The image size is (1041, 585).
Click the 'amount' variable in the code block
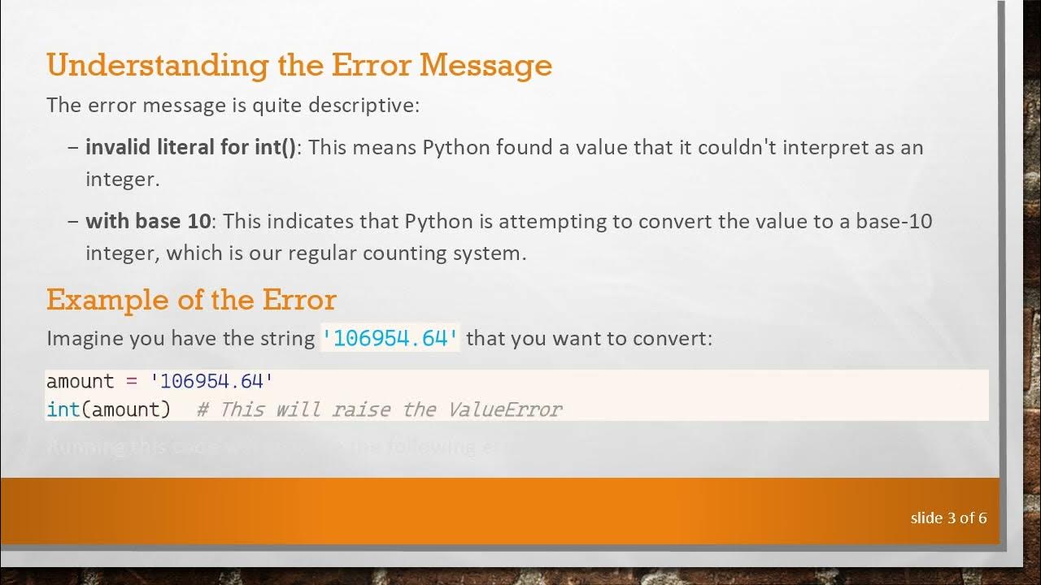pos(80,381)
